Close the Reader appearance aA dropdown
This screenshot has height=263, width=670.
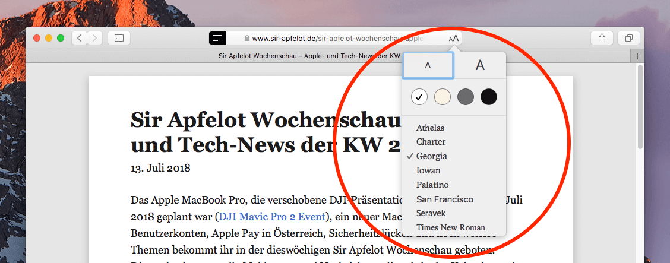(x=454, y=39)
